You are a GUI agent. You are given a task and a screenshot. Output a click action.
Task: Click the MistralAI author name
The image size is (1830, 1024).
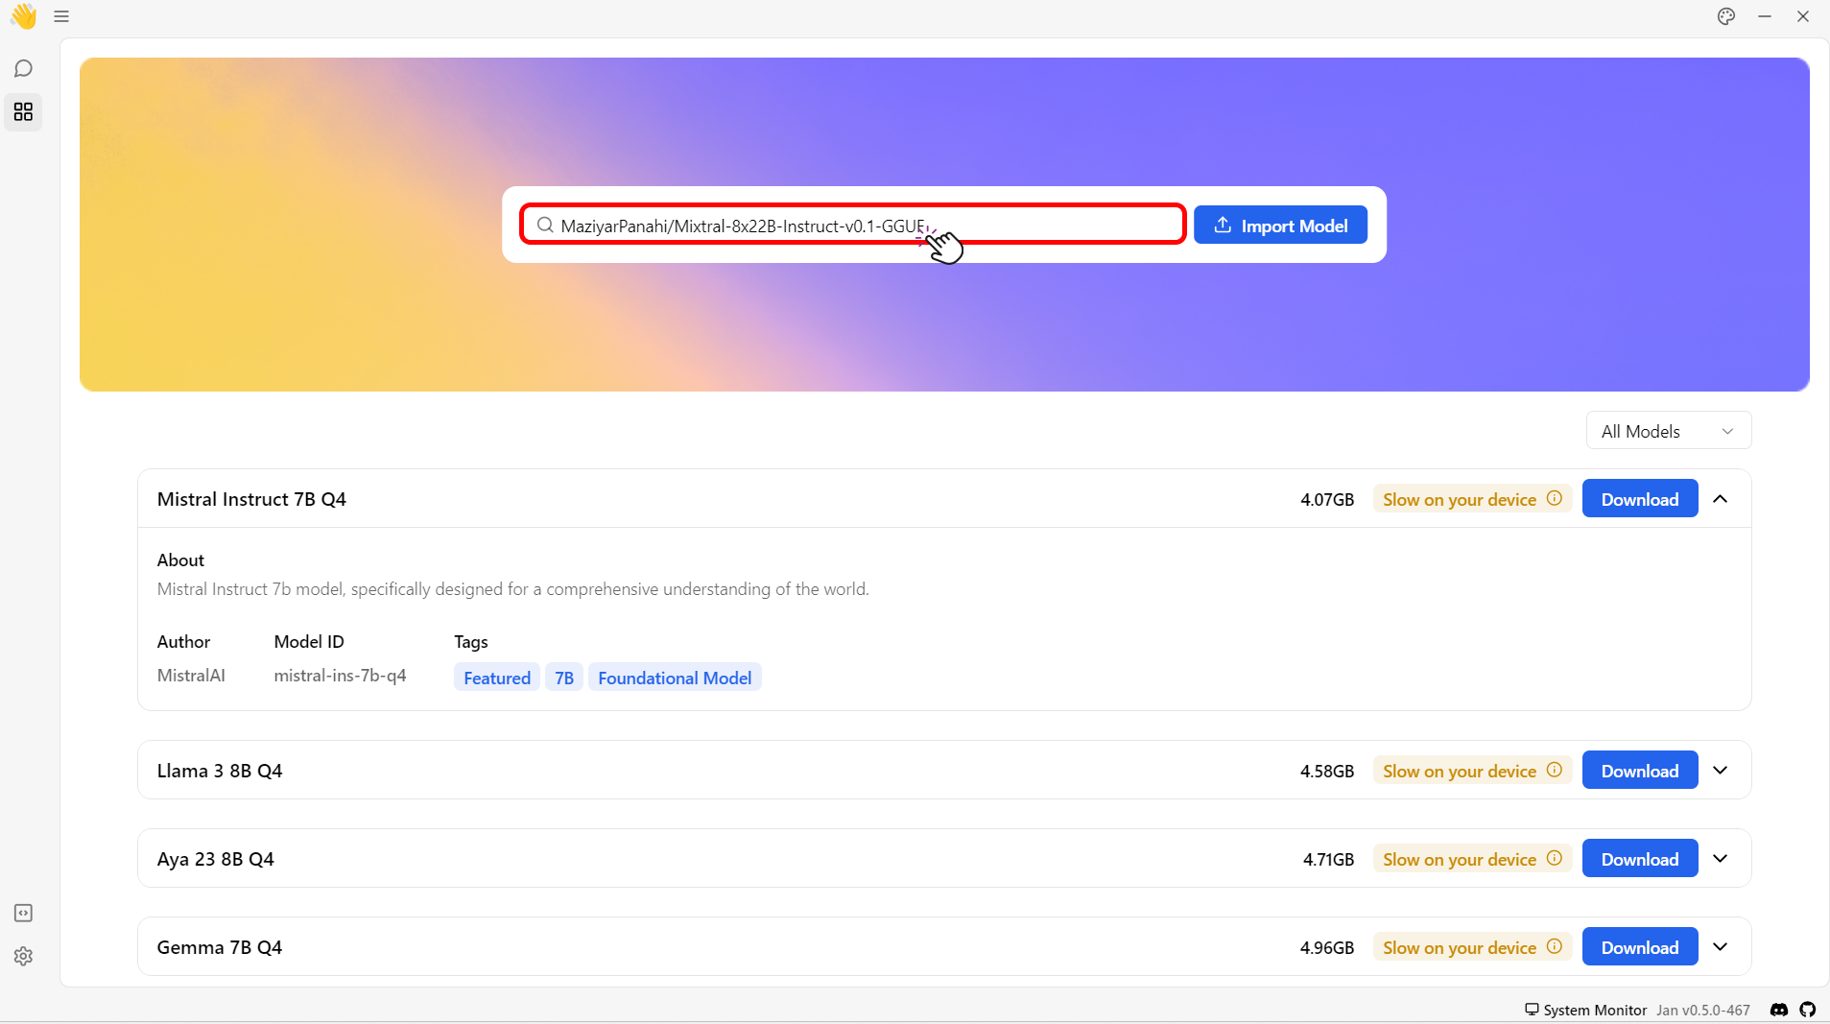coord(191,676)
